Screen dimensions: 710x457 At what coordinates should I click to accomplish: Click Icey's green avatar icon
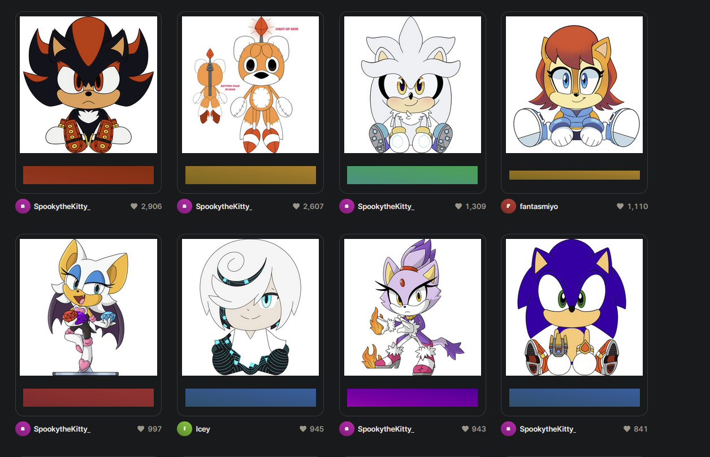coord(184,429)
